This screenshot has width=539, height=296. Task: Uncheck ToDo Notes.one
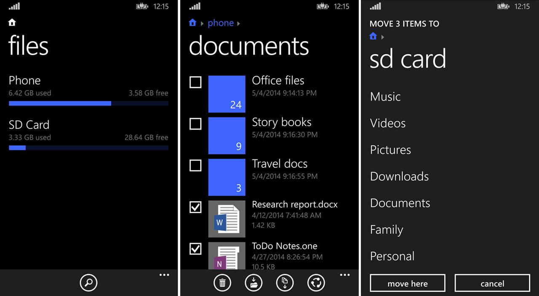(x=195, y=249)
